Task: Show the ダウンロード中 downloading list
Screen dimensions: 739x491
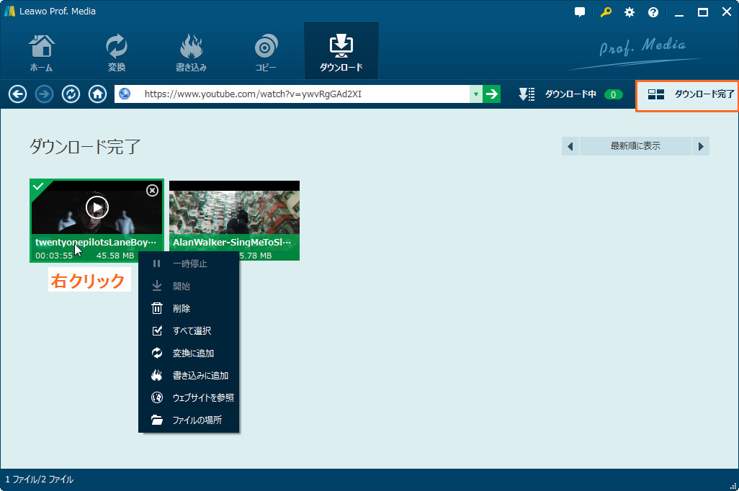Action: tap(570, 94)
